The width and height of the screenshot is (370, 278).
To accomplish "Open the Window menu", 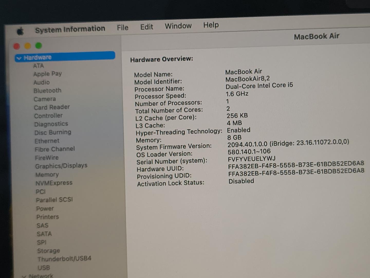I will click(x=178, y=26).
